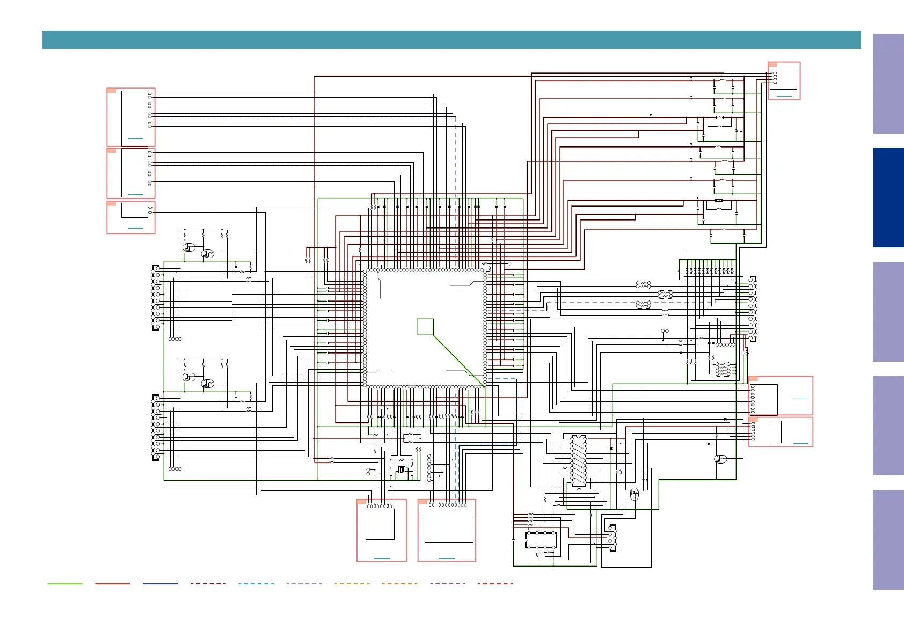Click the lower-left transistor pair's right transistor symbol
Screen dimensions: 904x639
(207, 384)
